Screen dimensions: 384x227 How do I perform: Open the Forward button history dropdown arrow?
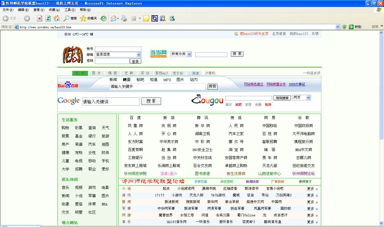(33, 18)
